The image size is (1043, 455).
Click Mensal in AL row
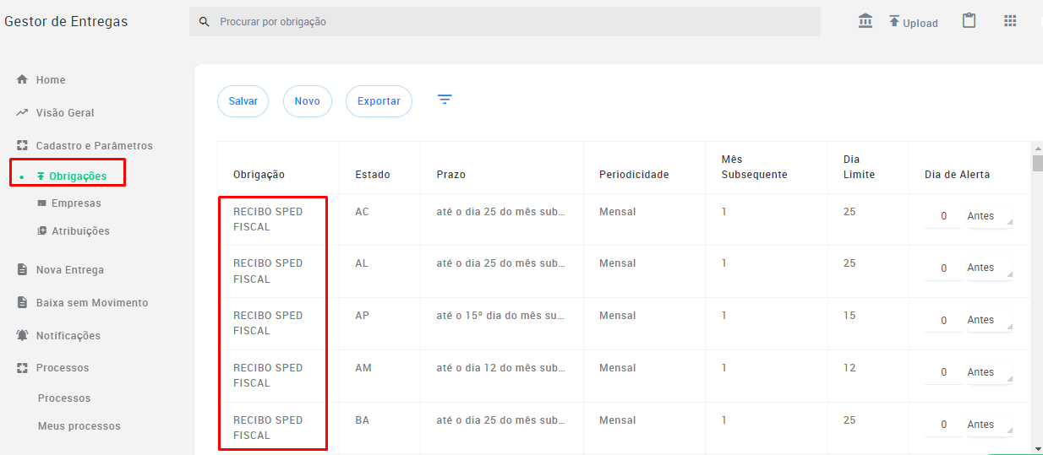[618, 263]
